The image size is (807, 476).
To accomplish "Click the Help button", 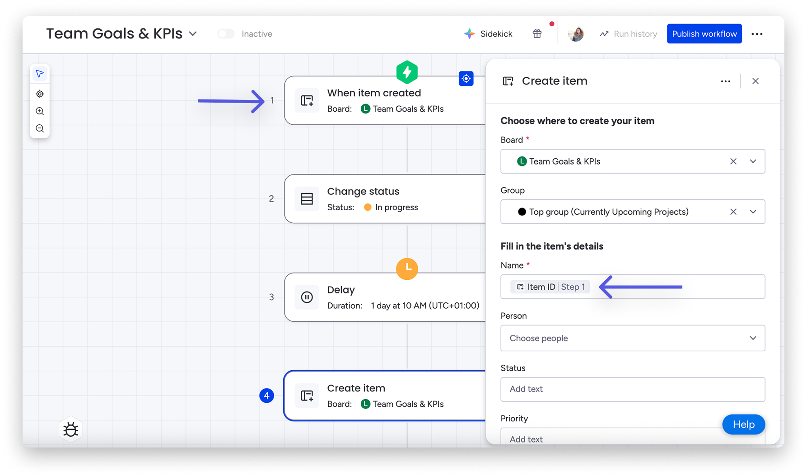I will coord(743,424).
